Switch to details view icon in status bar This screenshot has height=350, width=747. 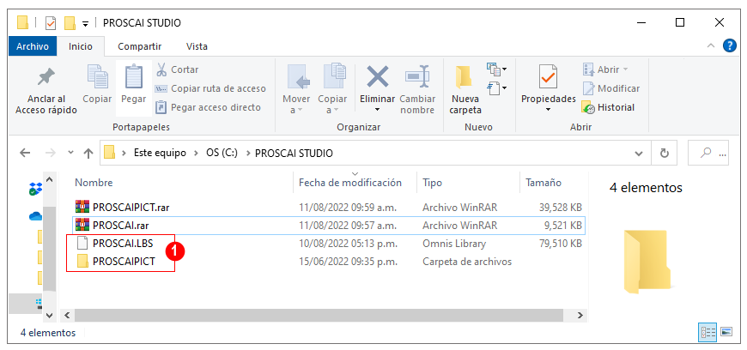coord(707,332)
